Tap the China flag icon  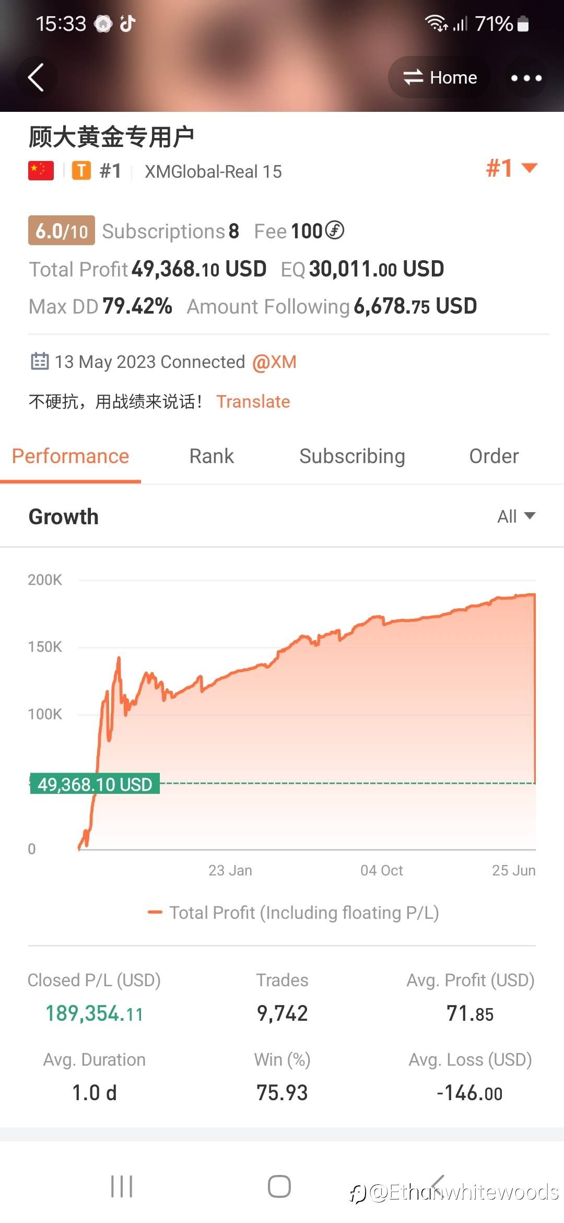pos(41,171)
